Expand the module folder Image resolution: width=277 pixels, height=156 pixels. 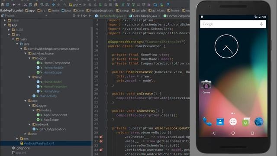[33, 110]
